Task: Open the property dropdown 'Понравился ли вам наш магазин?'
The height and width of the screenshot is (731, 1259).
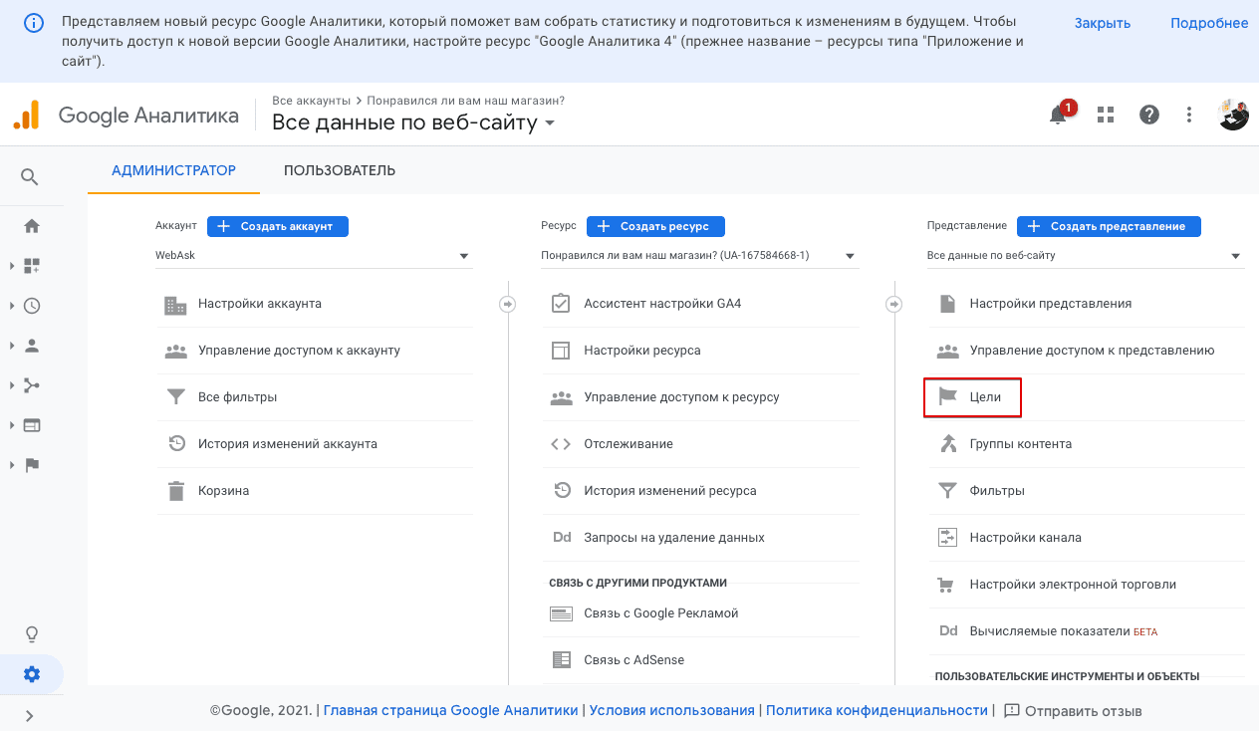Action: click(x=699, y=256)
